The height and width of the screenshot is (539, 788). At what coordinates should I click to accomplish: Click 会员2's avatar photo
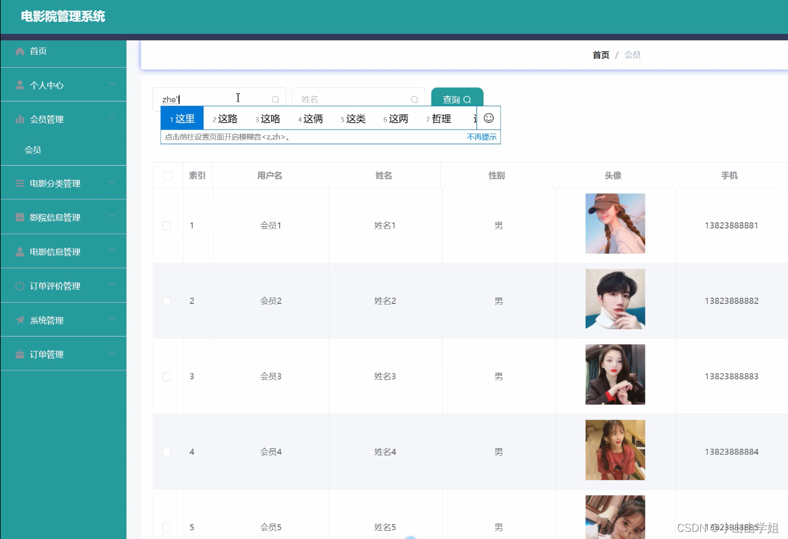[x=615, y=299]
